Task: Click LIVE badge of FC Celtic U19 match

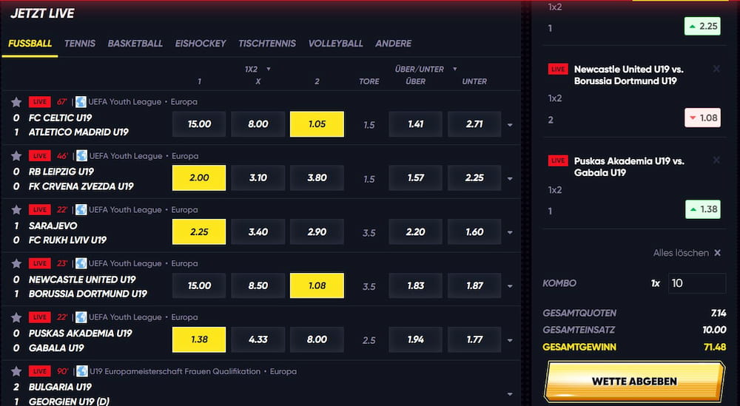Action: click(40, 102)
